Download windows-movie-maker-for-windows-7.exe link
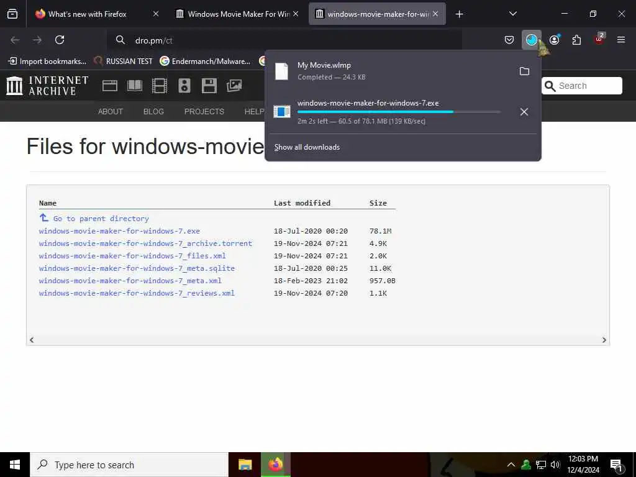The height and width of the screenshot is (477, 636). 119,231
